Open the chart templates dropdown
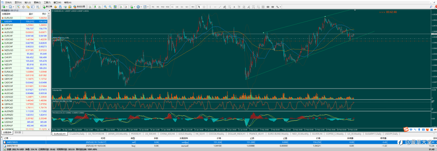The image size is (437, 151). point(147,7)
